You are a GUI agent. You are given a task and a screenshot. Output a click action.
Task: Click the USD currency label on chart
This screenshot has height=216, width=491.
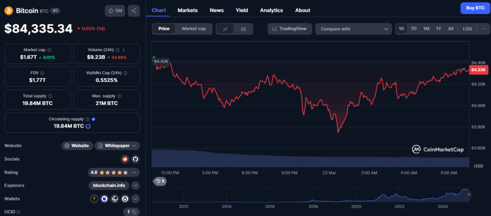(478, 166)
